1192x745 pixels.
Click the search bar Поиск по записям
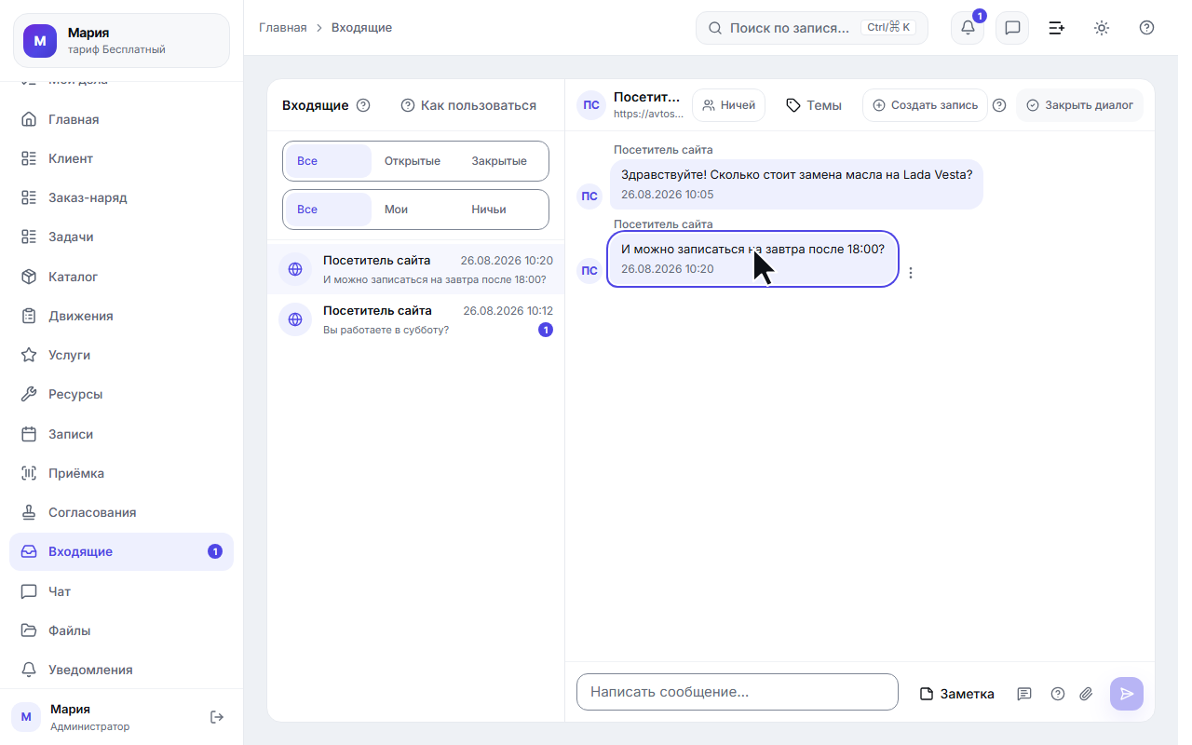click(x=812, y=28)
